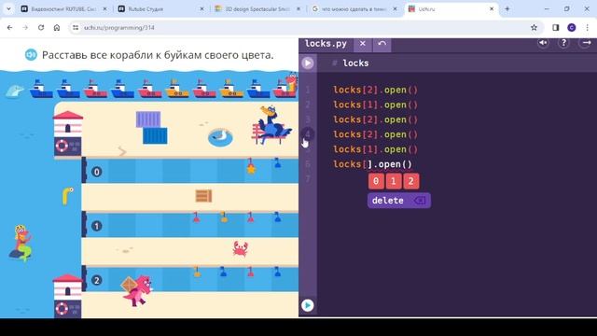Click the arrow icon at editor's right edge
The image size is (597, 336).
tap(587, 43)
